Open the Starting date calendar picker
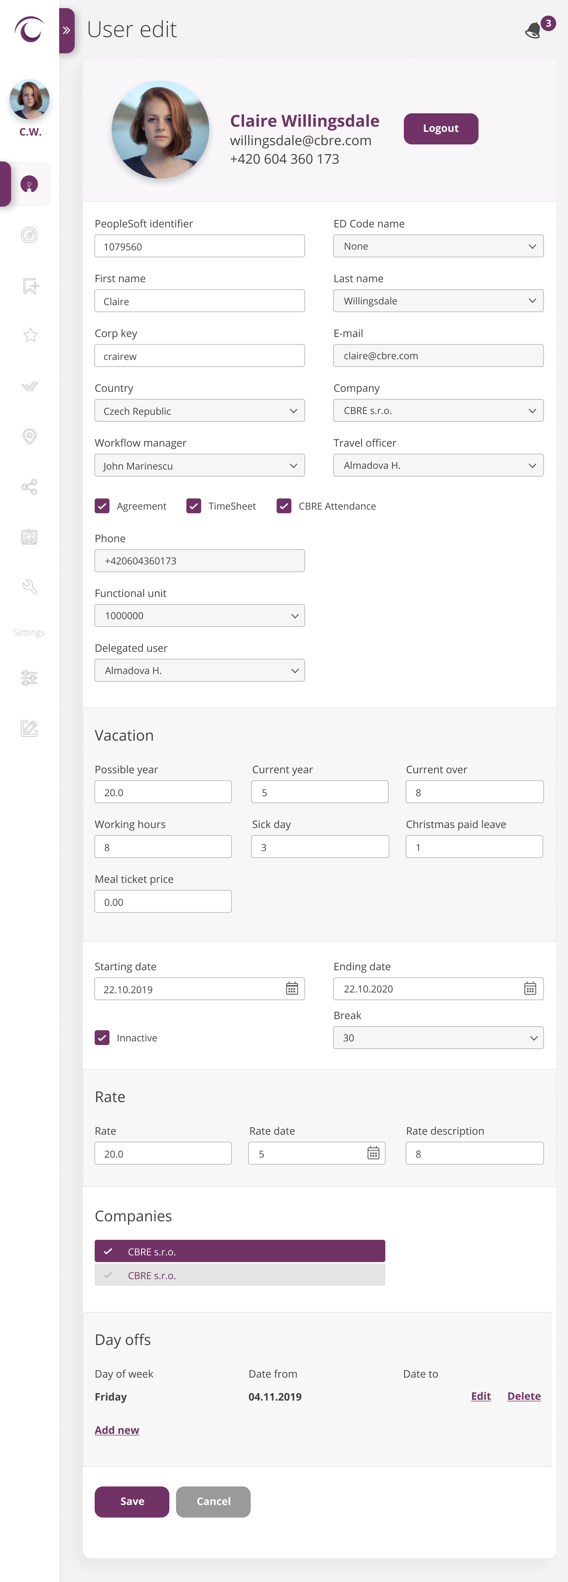The width and height of the screenshot is (568, 1582). click(x=292, y=989)
